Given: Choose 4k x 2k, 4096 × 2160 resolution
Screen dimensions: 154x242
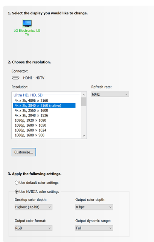Looking at the screenshot, I should [x=44, y=101].
